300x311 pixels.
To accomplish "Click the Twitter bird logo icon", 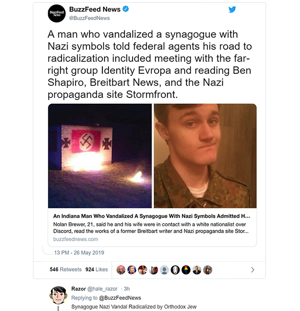I will [232, 9].
